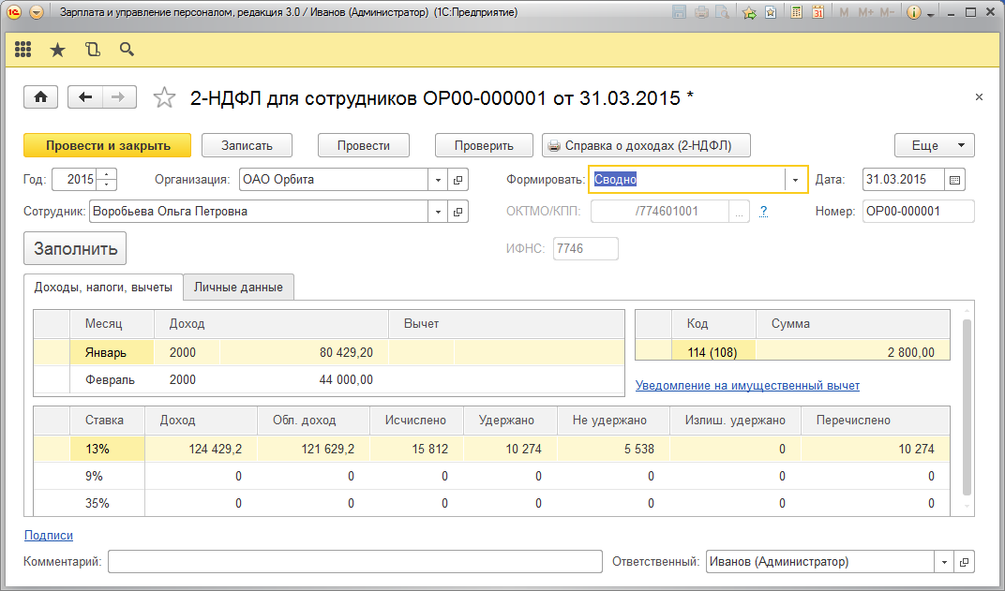Select the Доходы, налоги, вычеты tab
Viewport: 1005px width, 591px height.
click(103, 287)
